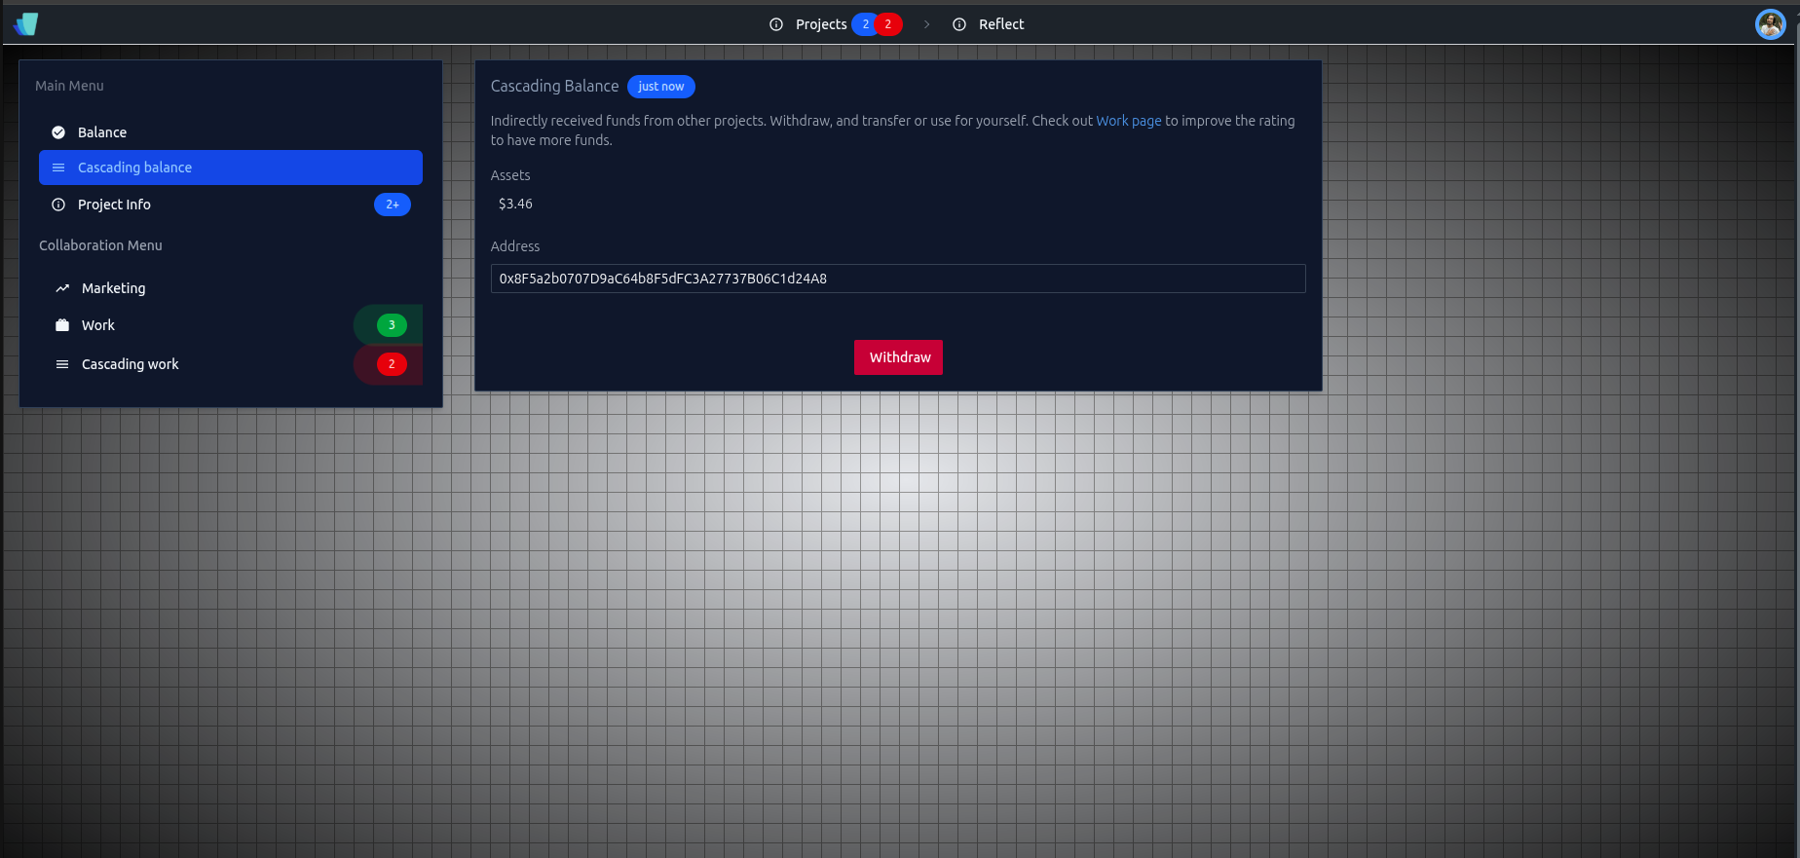Click the Balance checkmark icon
Viewport: 1800px width, 858px height.
pos(58,132)
